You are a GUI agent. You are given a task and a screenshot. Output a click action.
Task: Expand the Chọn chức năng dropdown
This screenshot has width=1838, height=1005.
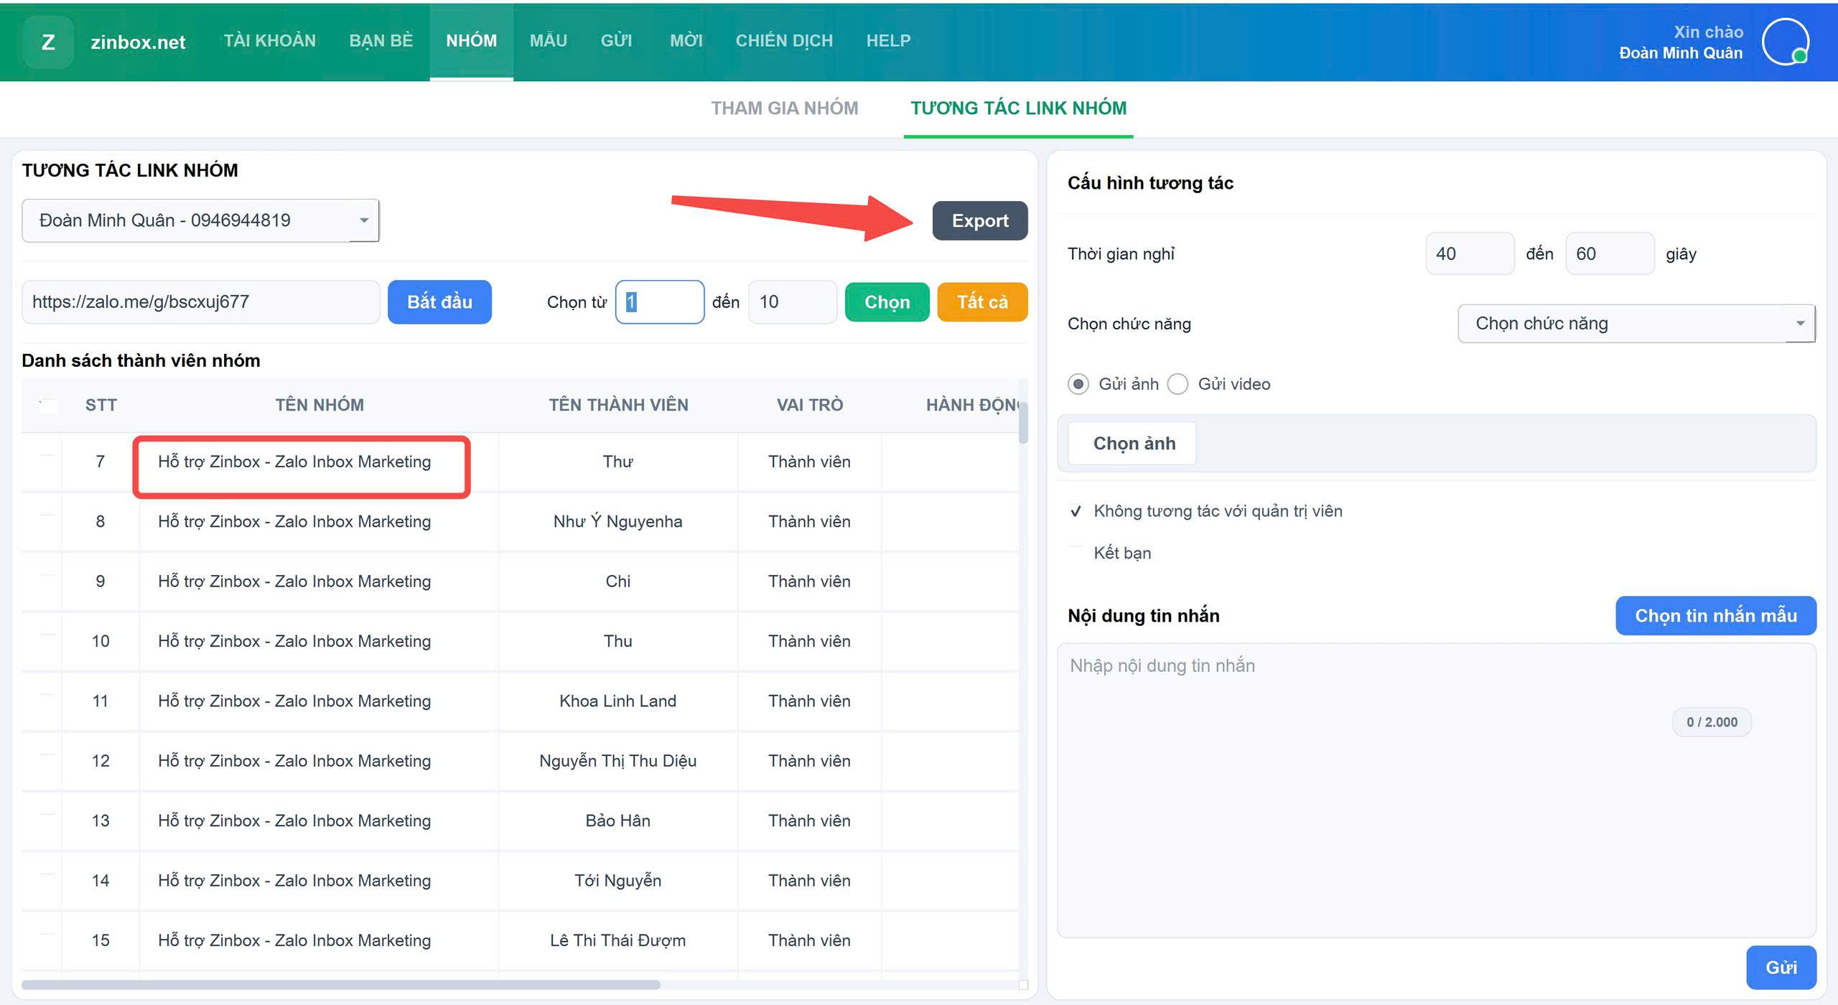coord(1636,324)
